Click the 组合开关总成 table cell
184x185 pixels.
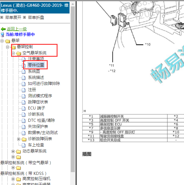click(133, 140)
